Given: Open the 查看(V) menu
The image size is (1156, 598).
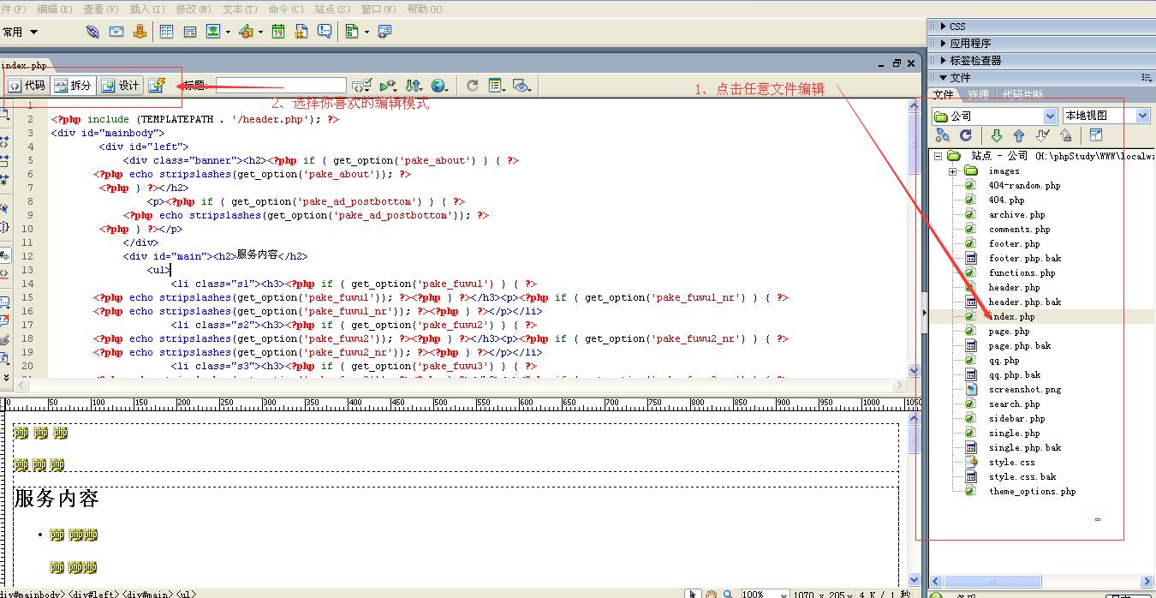Looking at the screenshot, I should click(101, 9).
